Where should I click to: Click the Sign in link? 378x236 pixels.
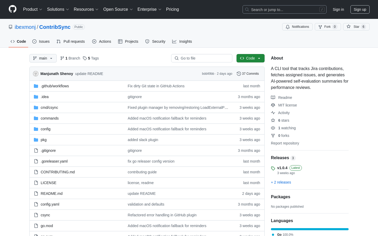[338, 9]
